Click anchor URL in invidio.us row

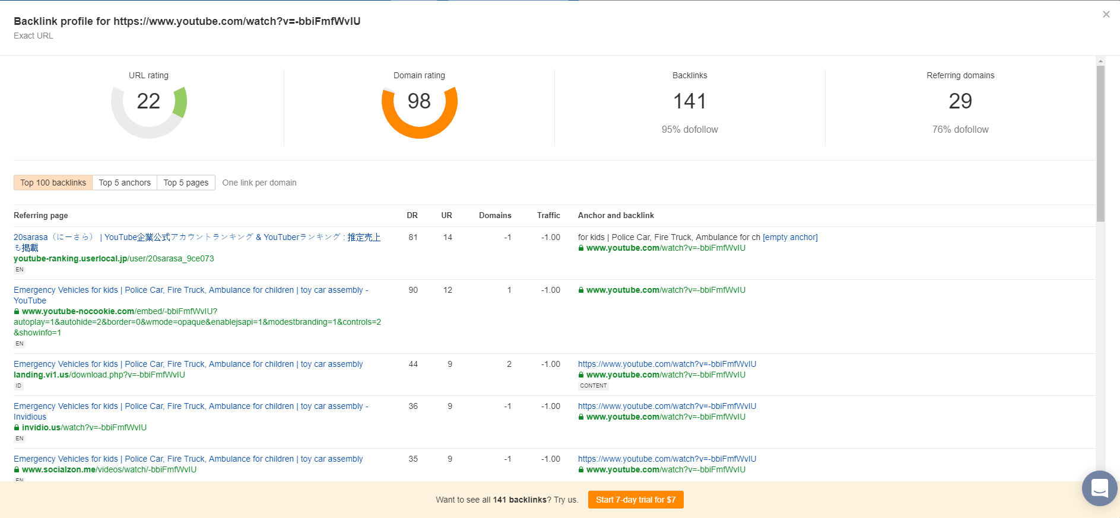click(x=667, y=406)
